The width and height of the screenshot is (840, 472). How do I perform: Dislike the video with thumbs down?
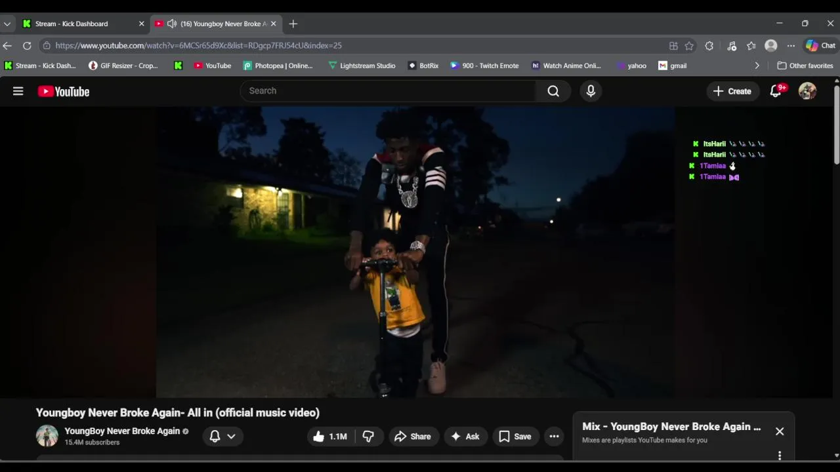(368, 437)
